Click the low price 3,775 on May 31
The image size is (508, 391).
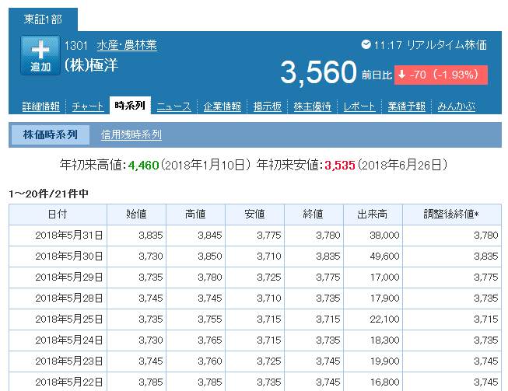click(x=269, y=236)
